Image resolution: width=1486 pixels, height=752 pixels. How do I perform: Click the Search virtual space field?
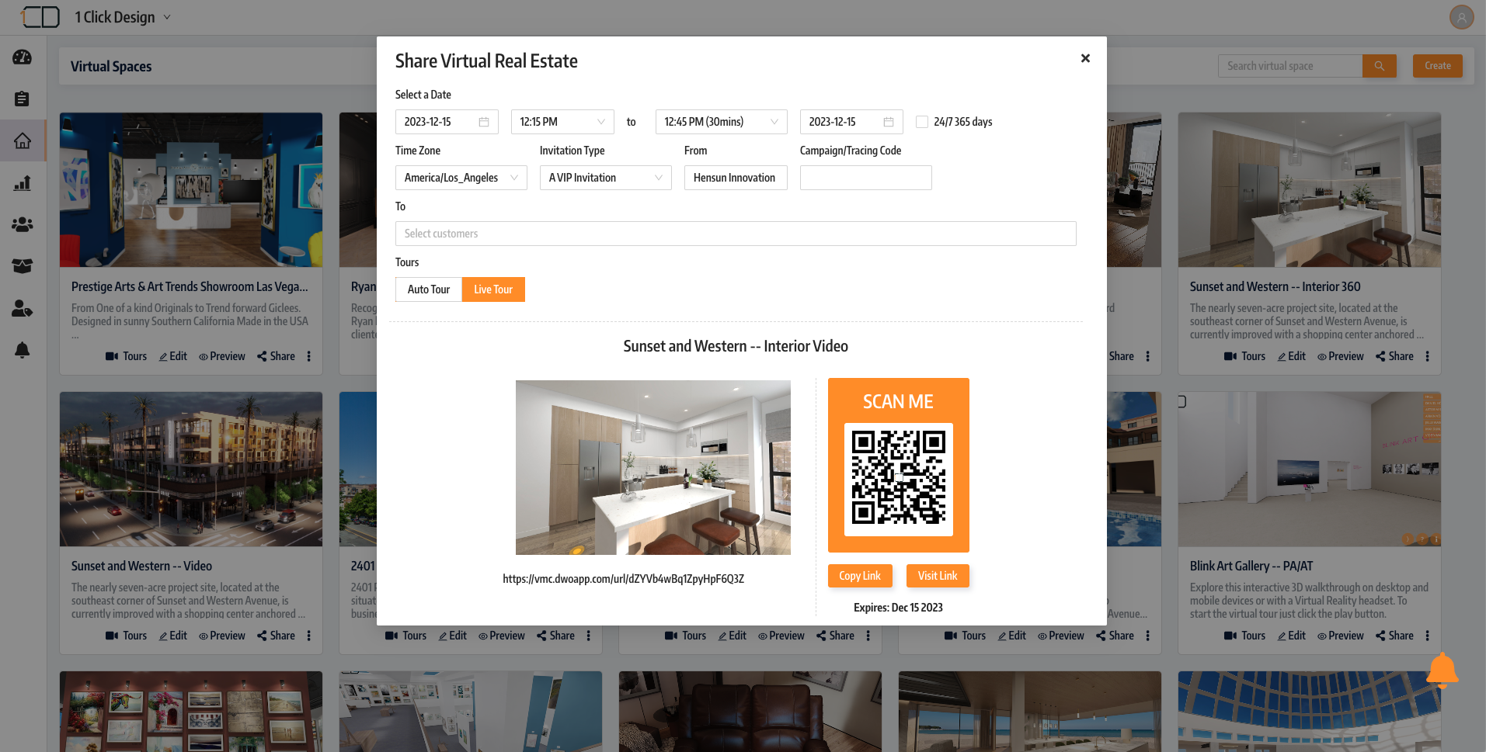point(1290,66)
